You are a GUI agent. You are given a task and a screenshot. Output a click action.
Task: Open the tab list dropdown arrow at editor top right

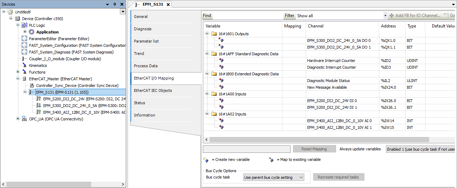(x=453, y=4)
